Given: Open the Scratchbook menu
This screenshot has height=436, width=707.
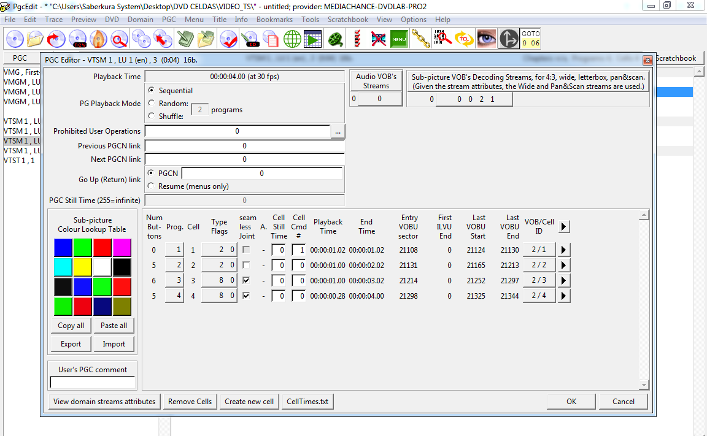Looking at the screenshot, I should pos(348,20).
